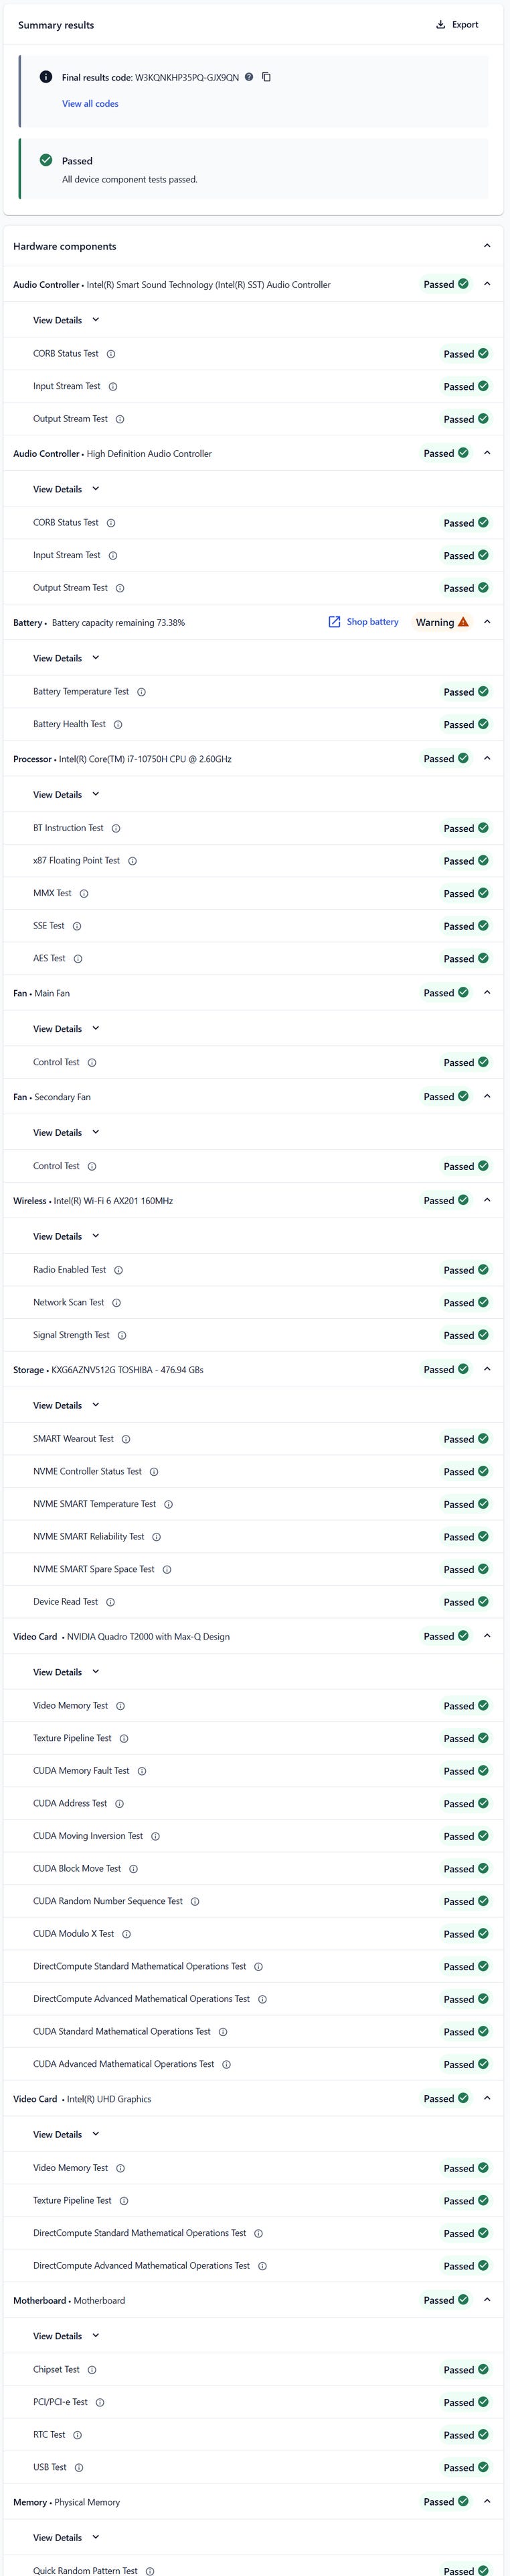Collapse the Hardware components section

click(487, 246)
